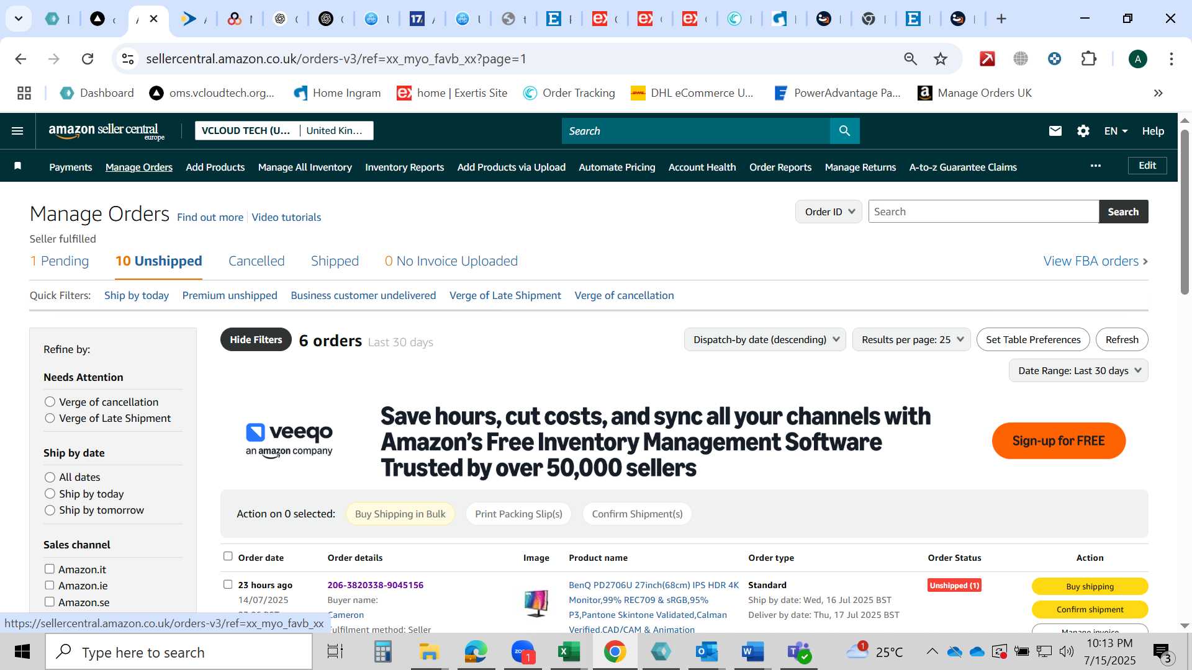Open Outlook from the taskbar
Viewport: 1192px width, 670px height.
707,652
